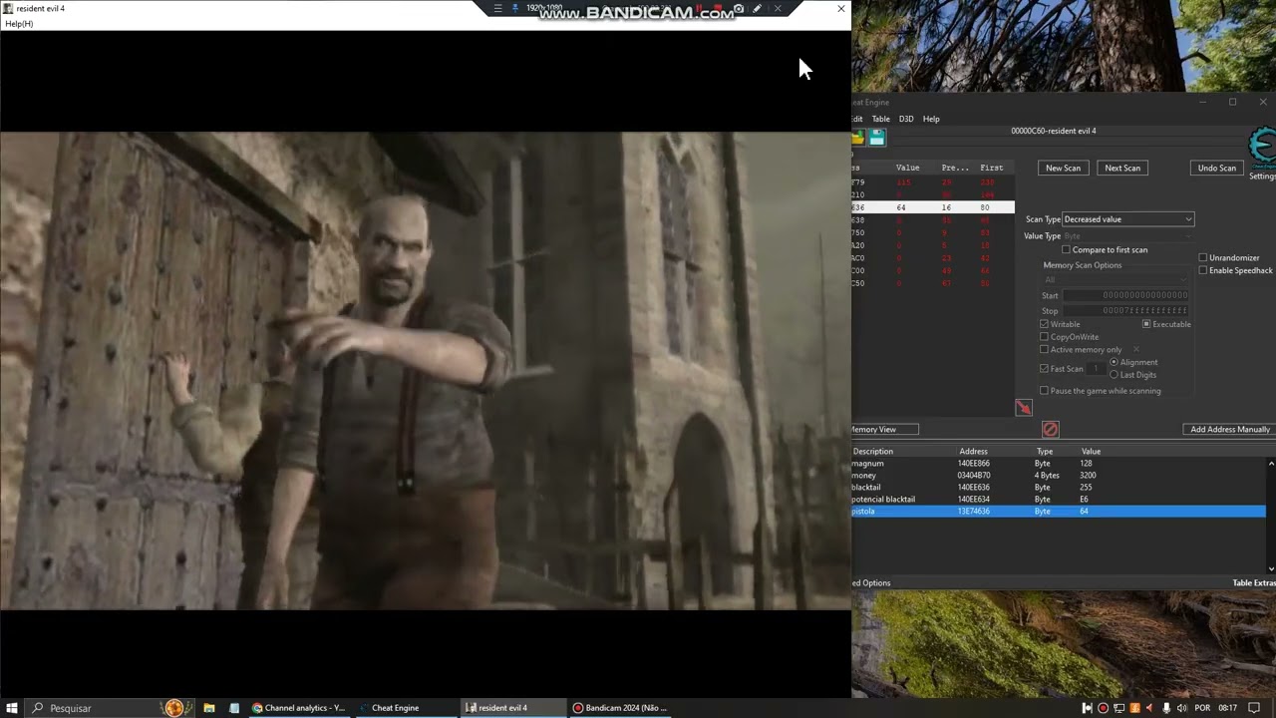This screenshot has width=1276, height=718.
Task: Enable Active memory only checkbox
Action: (x=1045, y=349)
